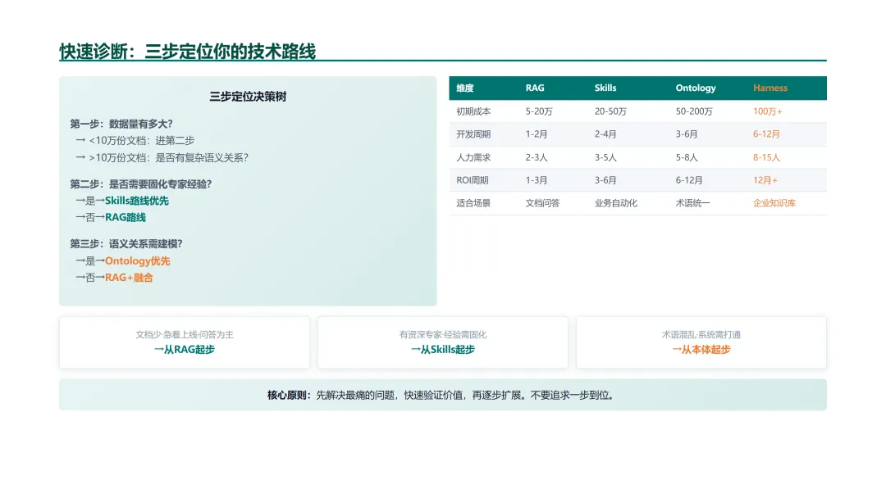The image size is (886, 498).
Task: Select the row label 初期成本
Action: pos(473,111)
